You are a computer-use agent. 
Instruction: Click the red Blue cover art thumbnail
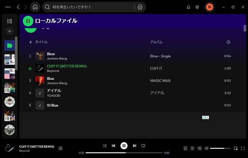pyautogui.click(x=40, y=81)
